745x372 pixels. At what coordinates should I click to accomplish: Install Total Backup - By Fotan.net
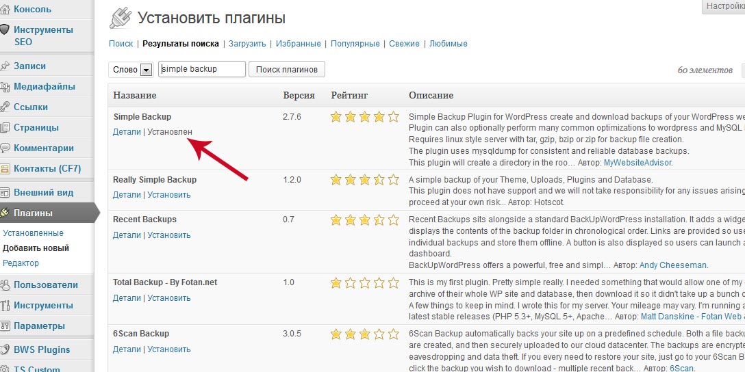[168, 298]
